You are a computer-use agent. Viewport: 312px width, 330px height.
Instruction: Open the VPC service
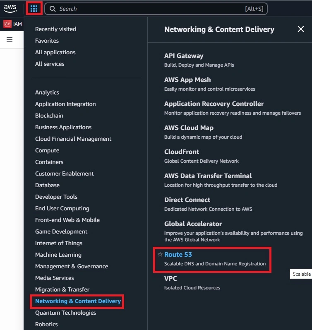point(170,278)
